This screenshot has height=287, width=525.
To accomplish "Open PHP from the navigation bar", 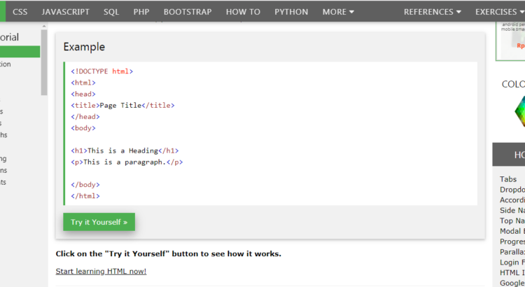I will click(x=141, y=12).
